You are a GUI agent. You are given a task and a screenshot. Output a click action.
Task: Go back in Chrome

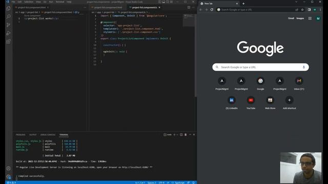click(201, 10)
